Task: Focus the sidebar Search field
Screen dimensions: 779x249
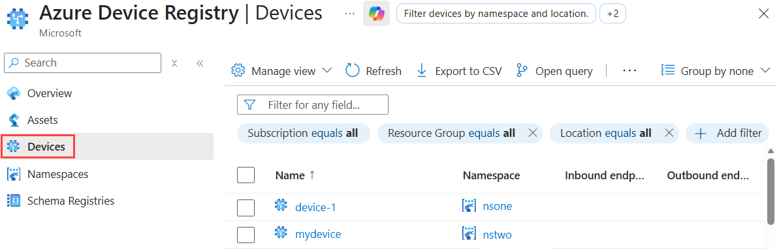Action: pos(82,63)
